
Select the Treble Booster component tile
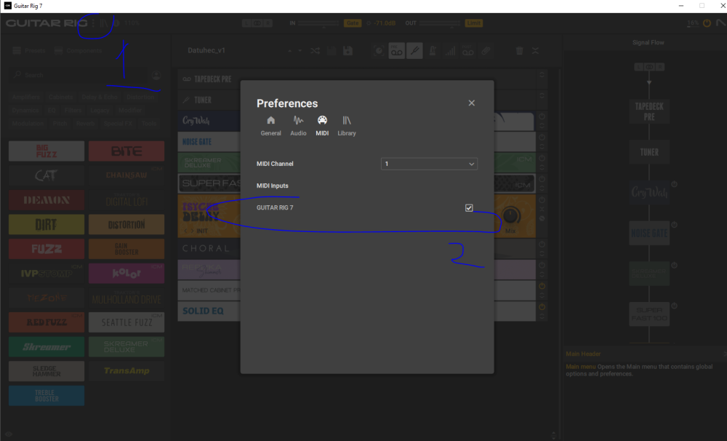click(47, 395)
